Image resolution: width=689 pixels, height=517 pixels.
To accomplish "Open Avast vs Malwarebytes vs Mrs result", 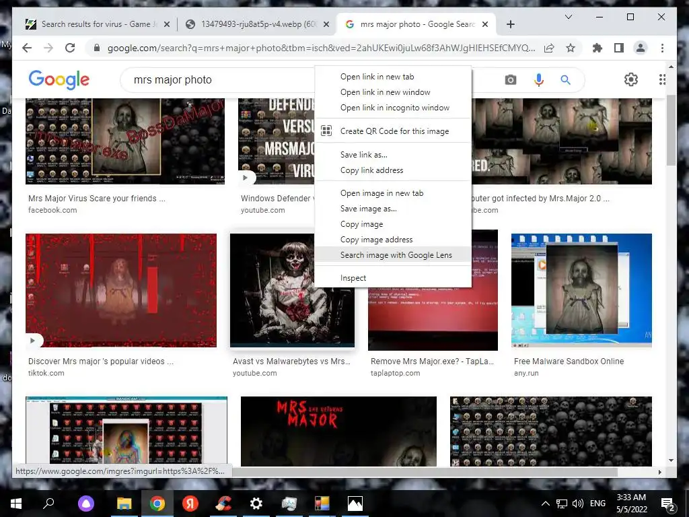I will [291, 361].
